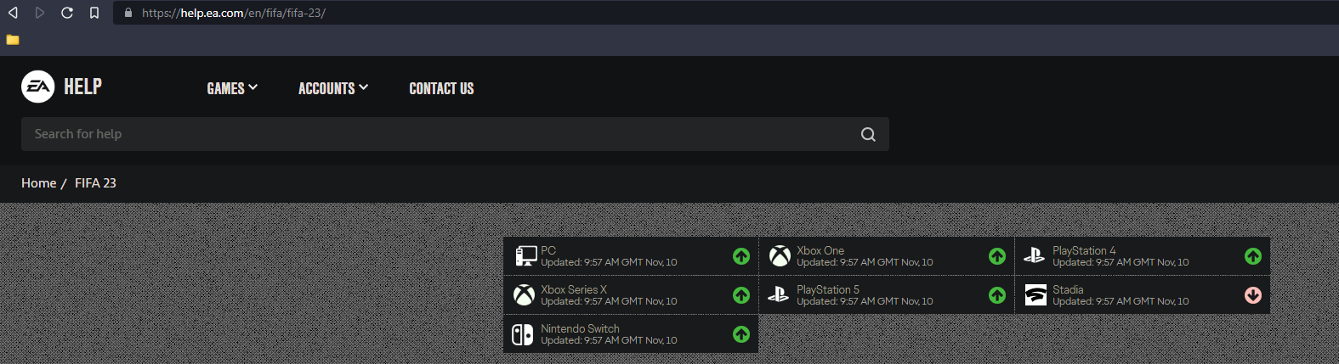The height and width of the screenshot is (364, 1339).
Task: Click the PlayStation 5 logo icon
Action: [x=779, y=294]
